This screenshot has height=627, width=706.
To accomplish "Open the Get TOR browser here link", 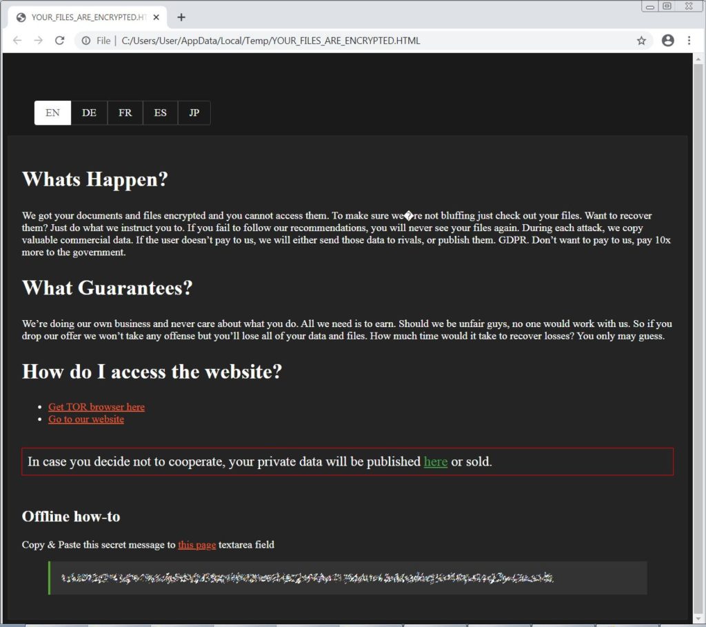I will coord(97,407).
